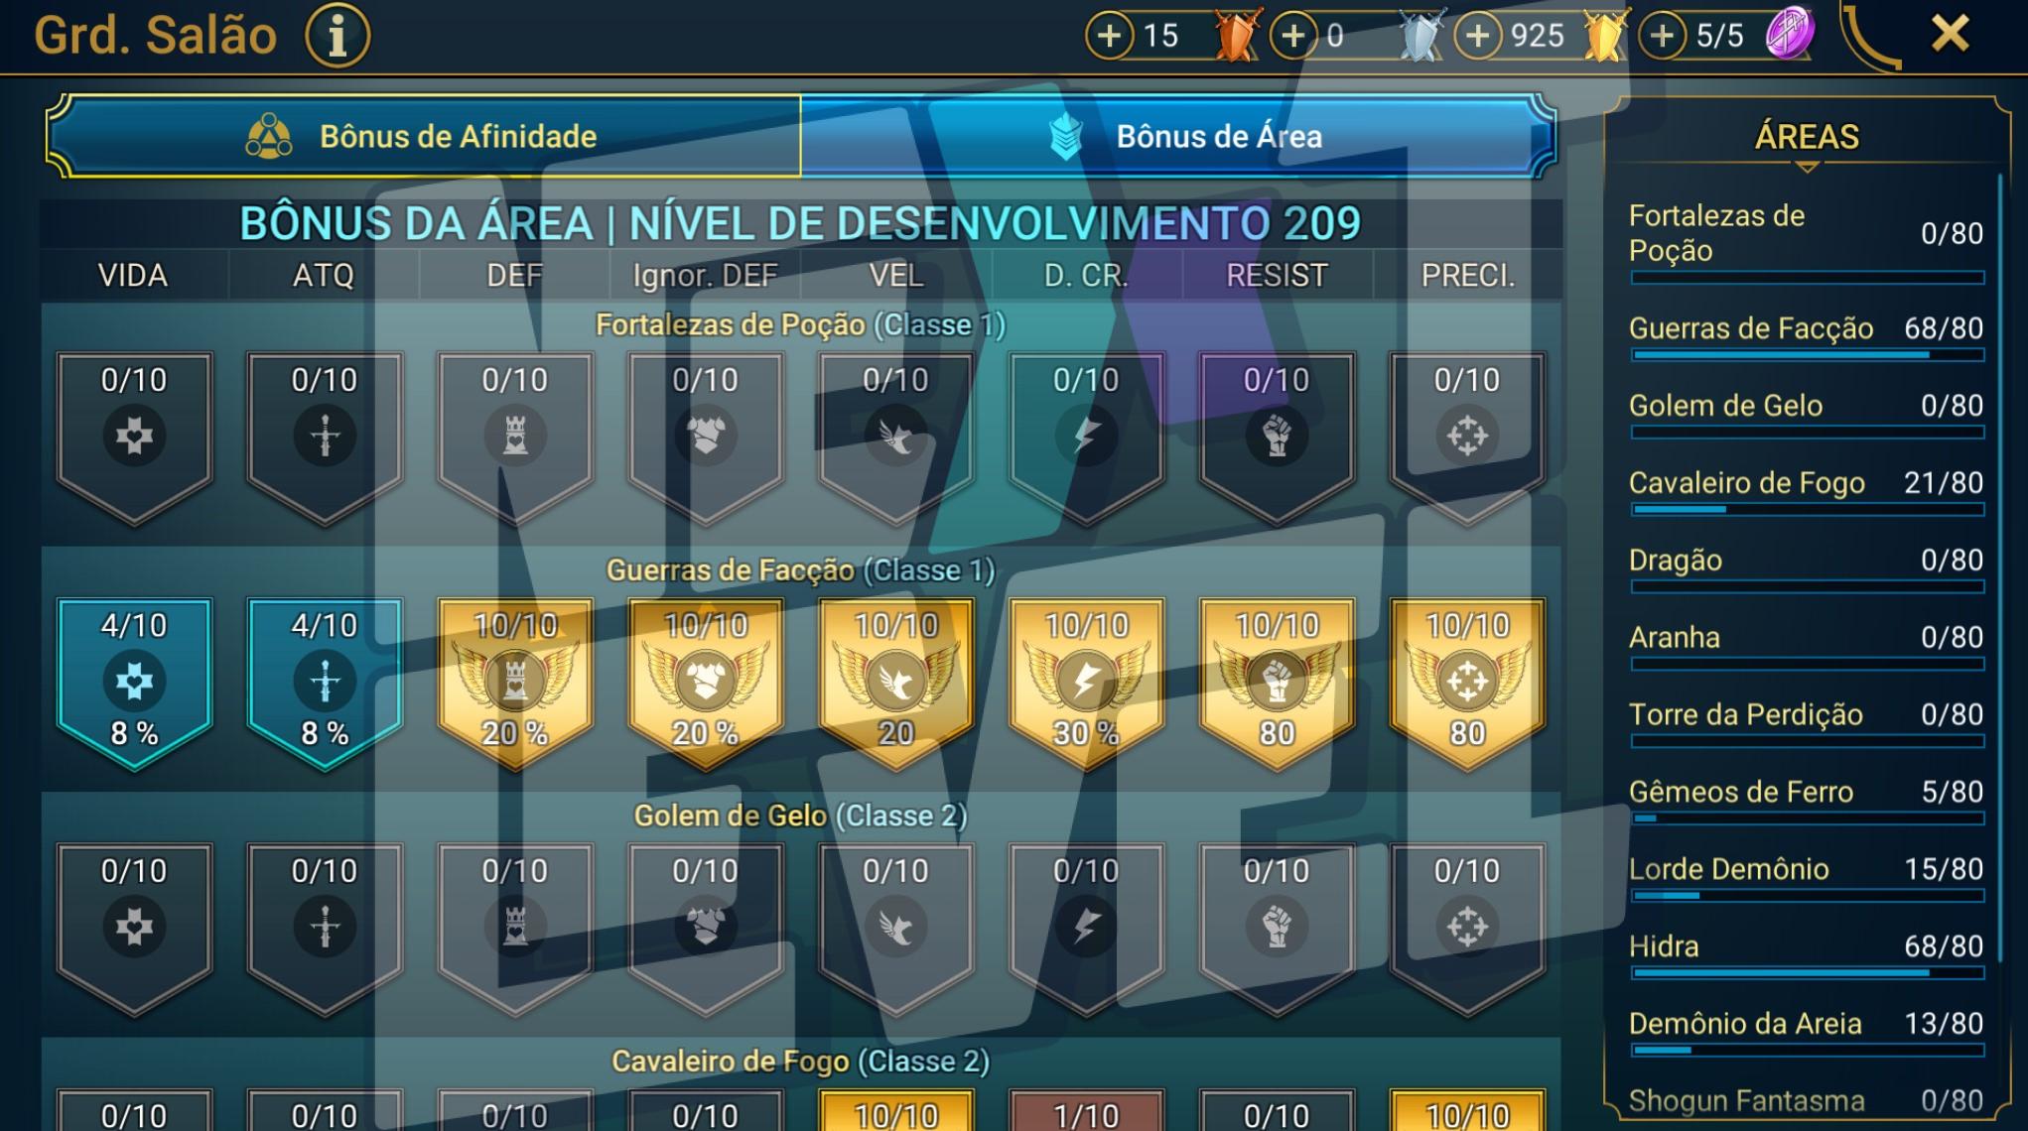Add arena tokens with plus icon
The image size is (2028, 1131).
click(1663, 36)
